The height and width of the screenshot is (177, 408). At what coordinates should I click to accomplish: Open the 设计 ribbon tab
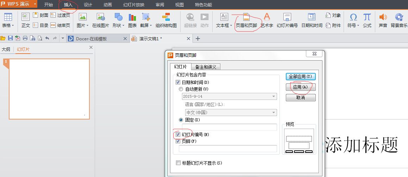tap(88, 5)
